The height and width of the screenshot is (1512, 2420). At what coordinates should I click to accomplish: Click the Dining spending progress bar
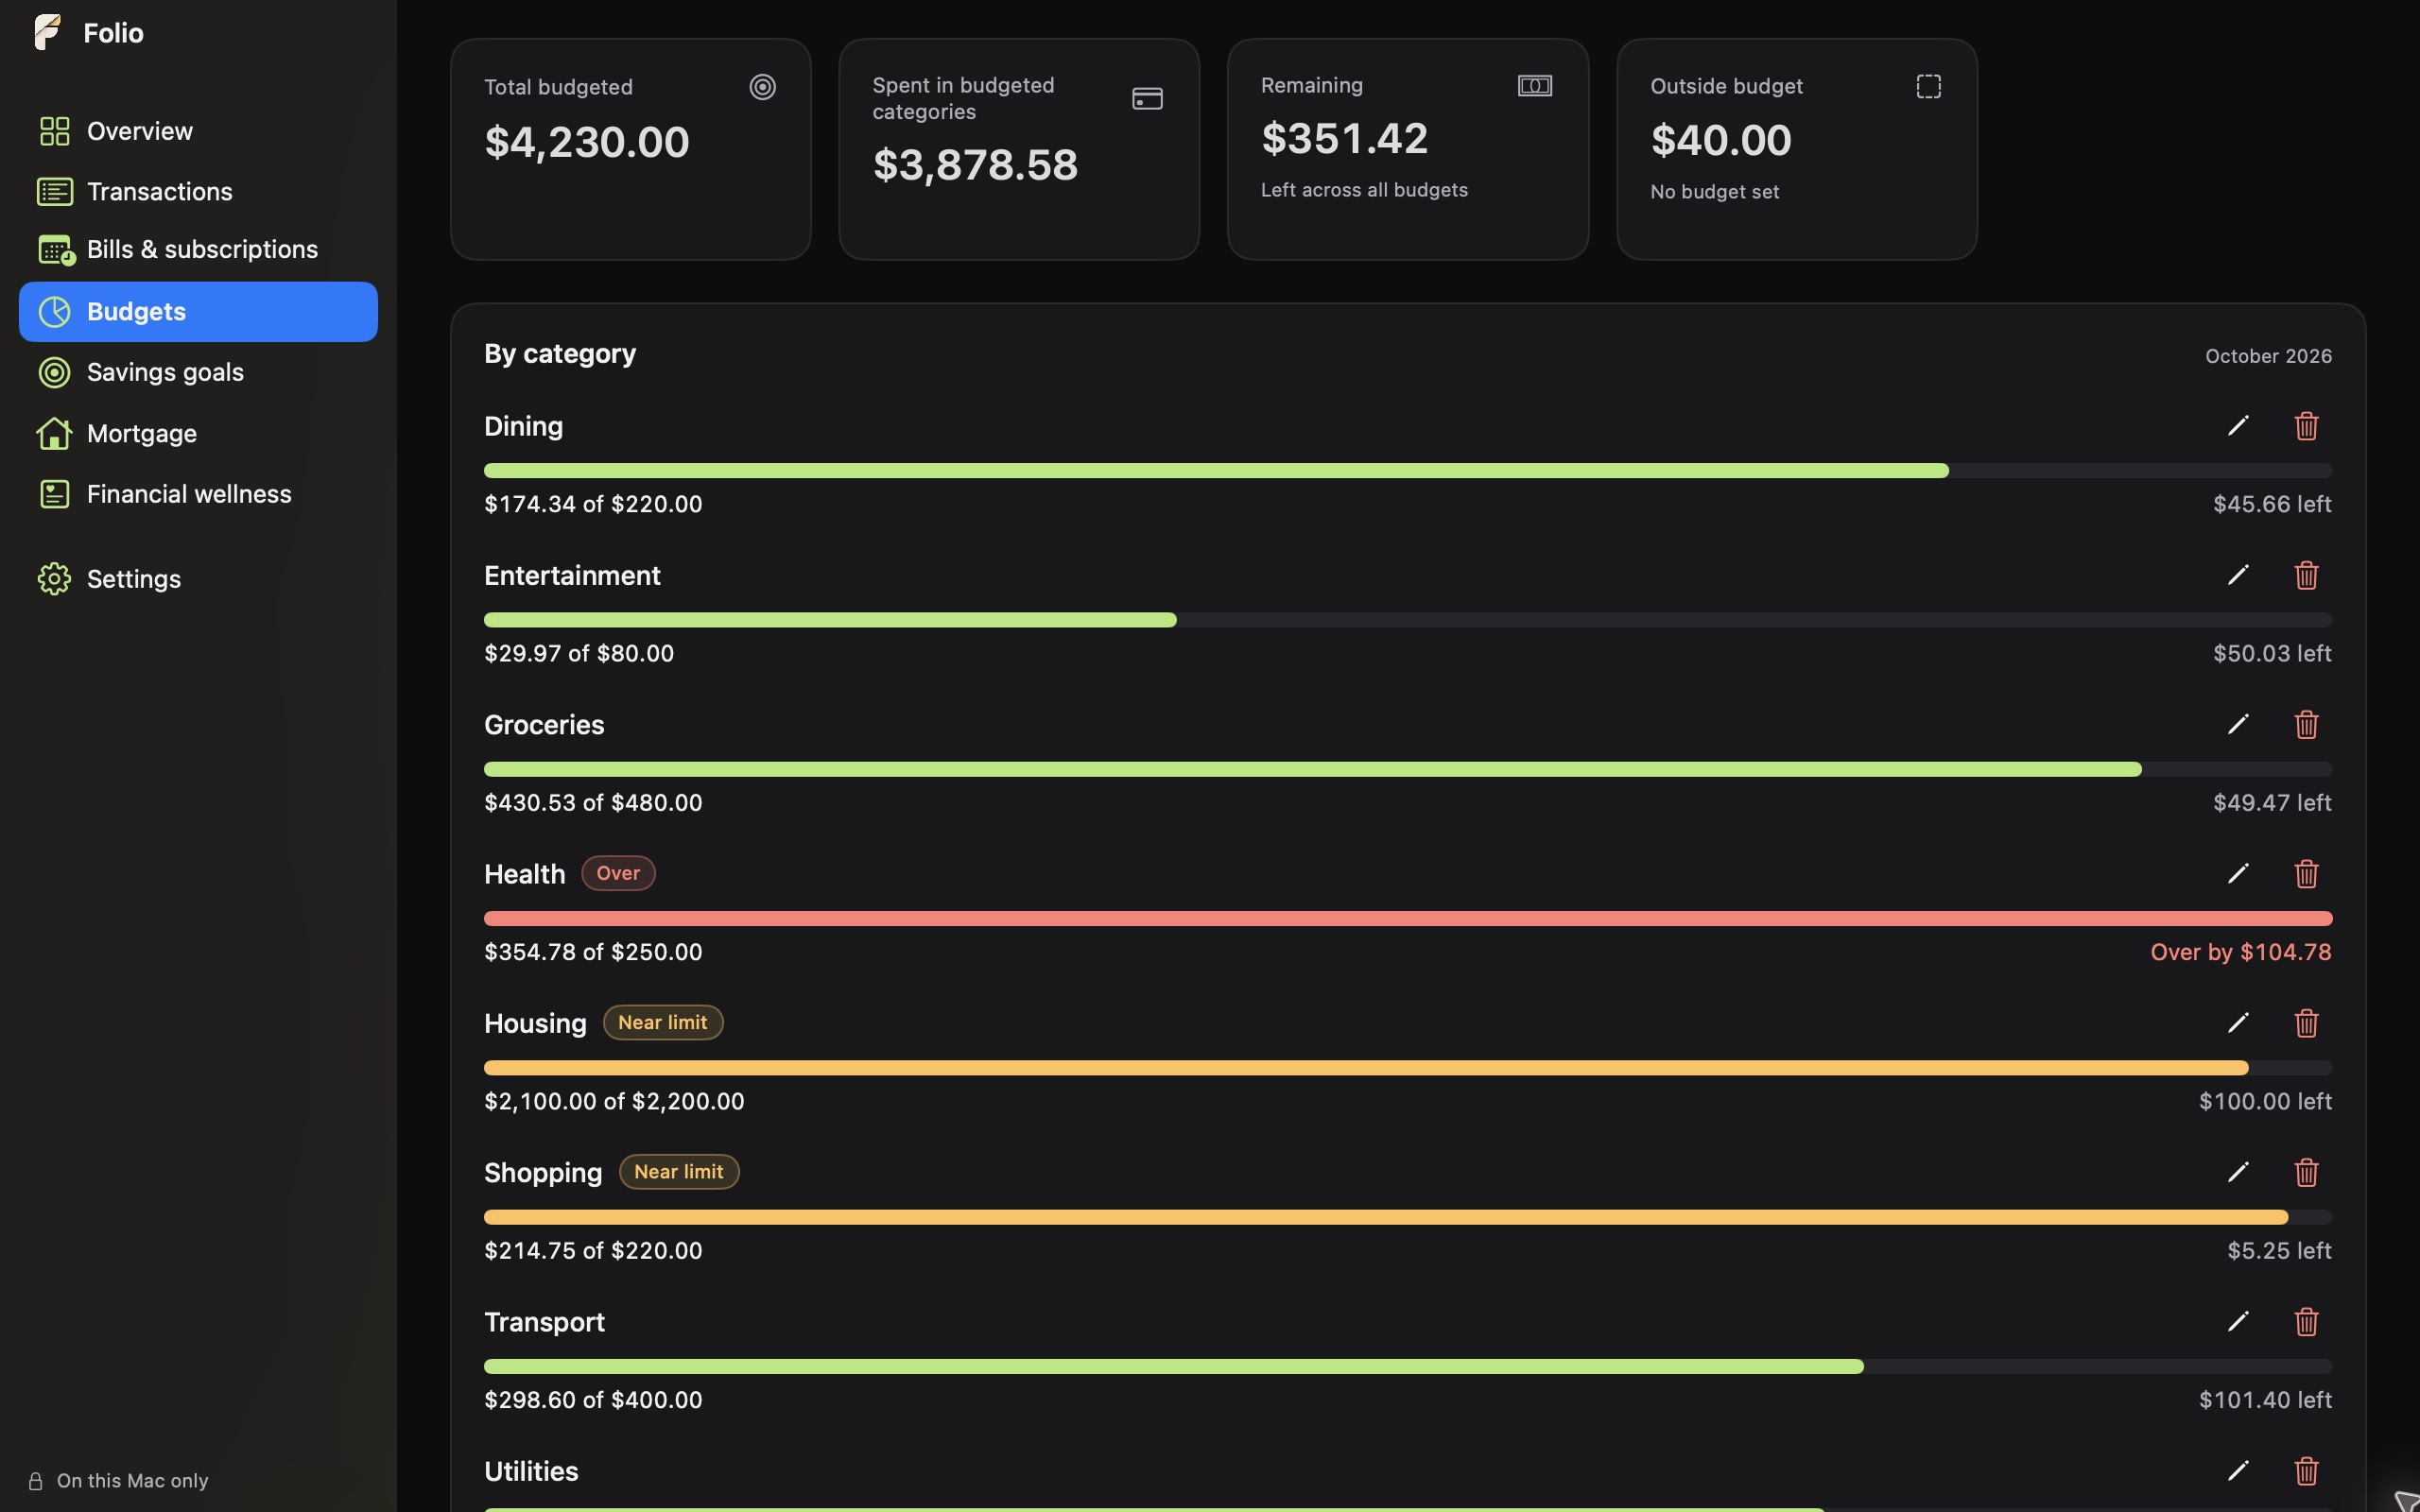(x=1408, y=470)
